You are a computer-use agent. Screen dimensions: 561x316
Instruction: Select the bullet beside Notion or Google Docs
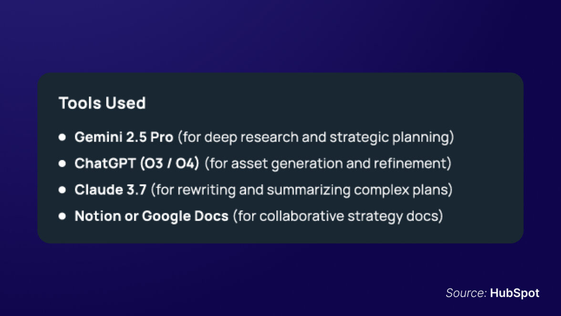[x=62, y=216]
